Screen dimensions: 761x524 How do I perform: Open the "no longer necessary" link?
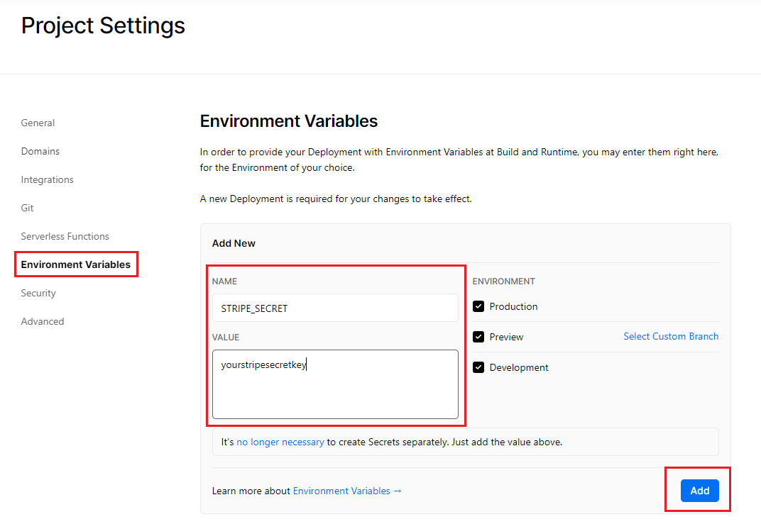(280, 442)
